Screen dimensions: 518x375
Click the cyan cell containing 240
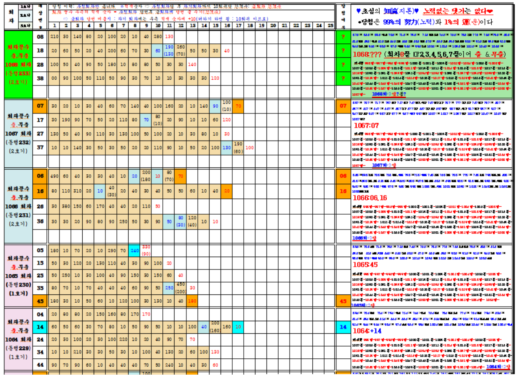[x=134, y=251]
